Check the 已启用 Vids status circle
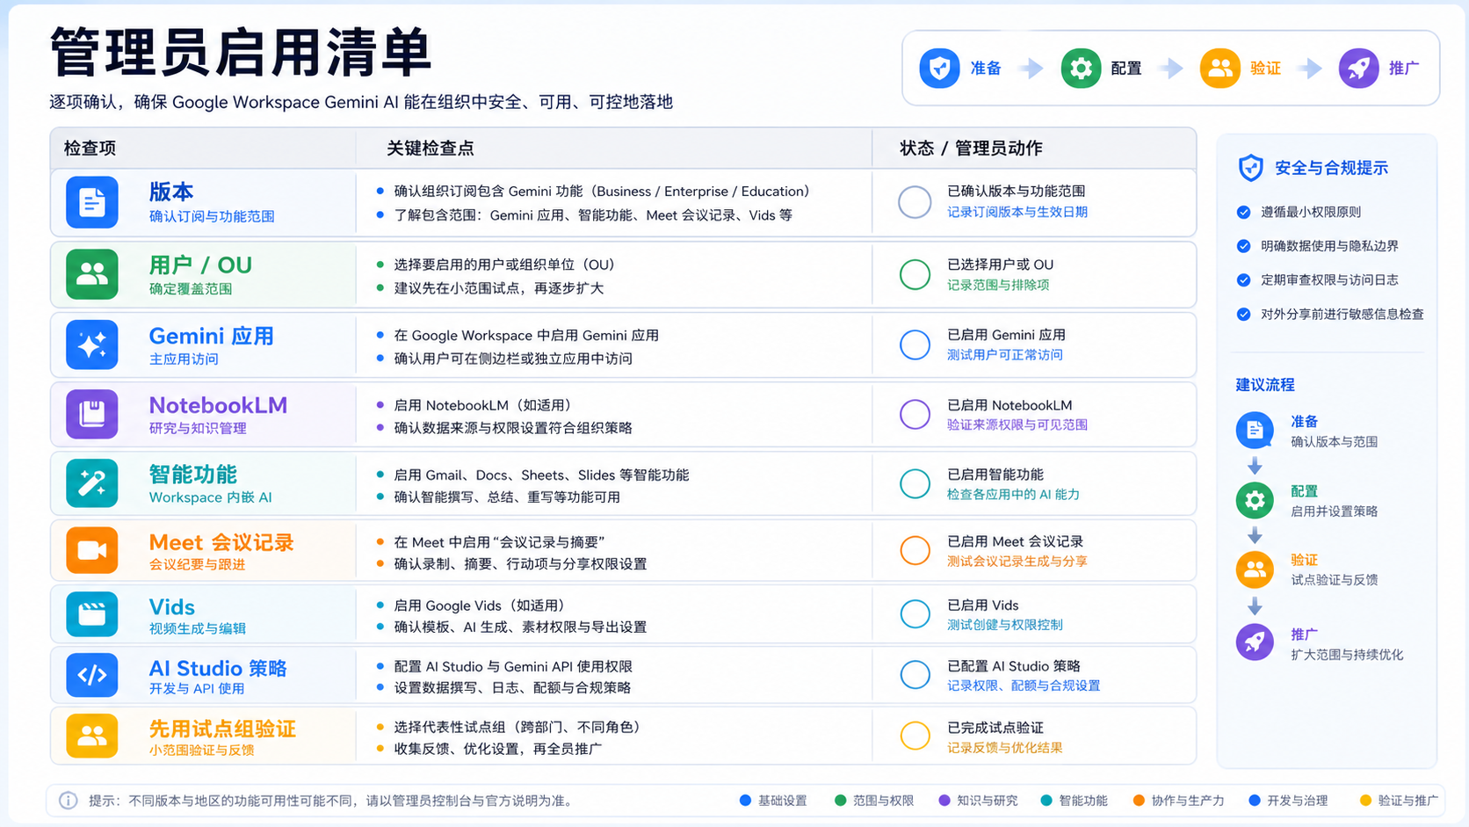 [x=915, y=613]
